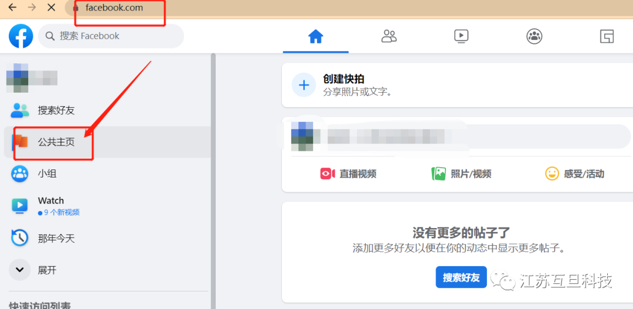This screenshot has height=309, width=633.
Task: Select 搜索好友 in the left sidebar
Action: click(x=56, y=110)
